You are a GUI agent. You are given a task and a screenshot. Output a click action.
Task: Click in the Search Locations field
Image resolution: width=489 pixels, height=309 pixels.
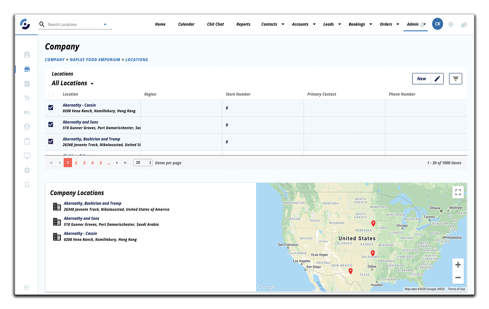pos(75,25)
